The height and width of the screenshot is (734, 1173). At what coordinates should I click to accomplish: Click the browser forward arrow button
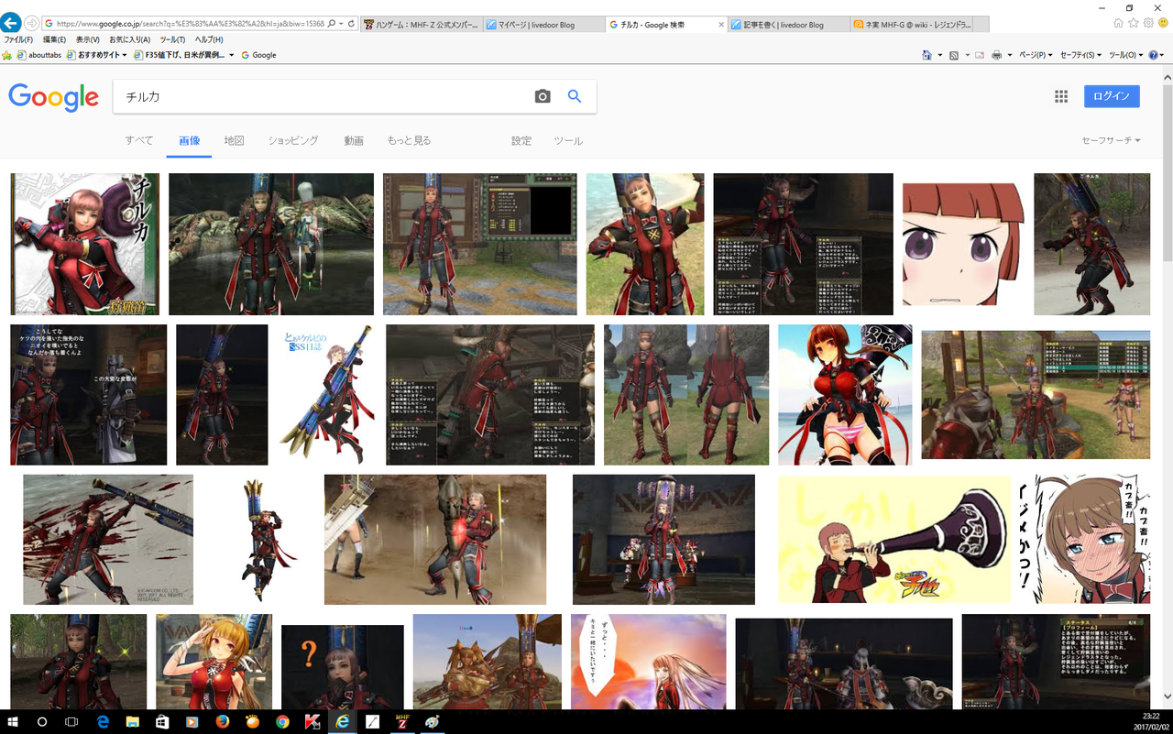click(x=33, y=23)
